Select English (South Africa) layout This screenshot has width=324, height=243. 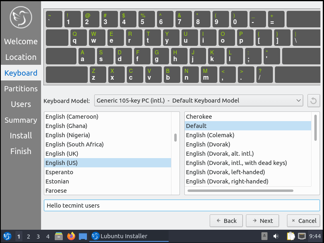(107, 144)
